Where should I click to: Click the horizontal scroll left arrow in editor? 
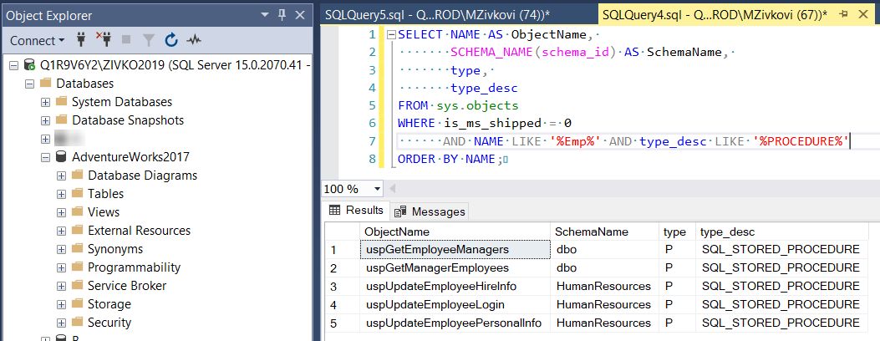(x=392, y=189)
